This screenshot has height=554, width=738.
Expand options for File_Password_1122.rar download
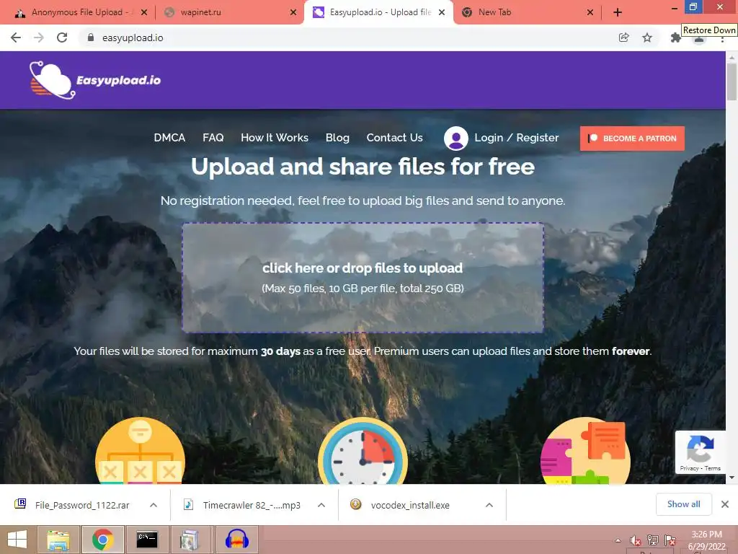[x=154, y=505]
